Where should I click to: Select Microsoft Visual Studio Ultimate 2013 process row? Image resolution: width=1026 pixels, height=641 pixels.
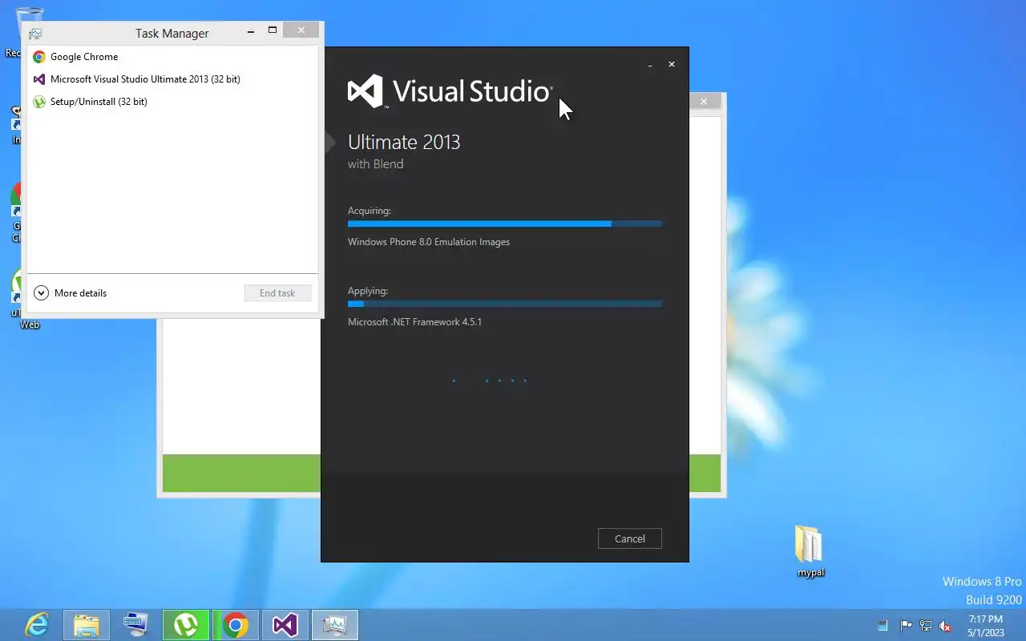tap(172, 79)
